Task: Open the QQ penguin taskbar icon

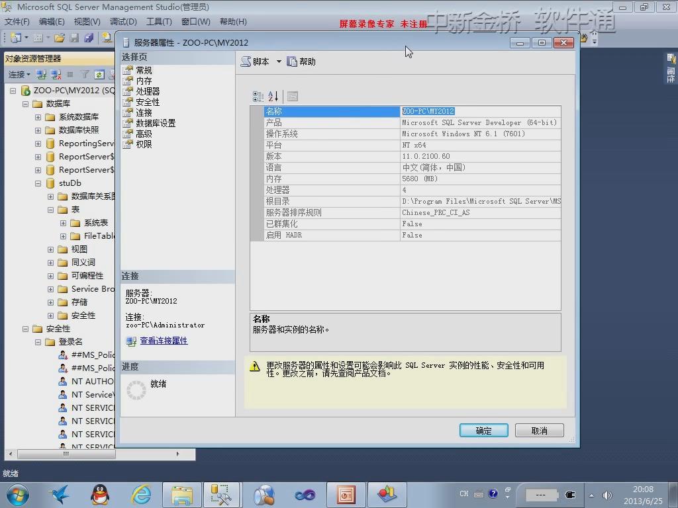Action: coord(100,495)
